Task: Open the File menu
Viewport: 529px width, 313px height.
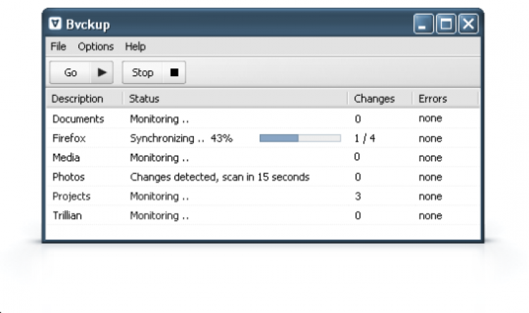Action: [58, 47]
